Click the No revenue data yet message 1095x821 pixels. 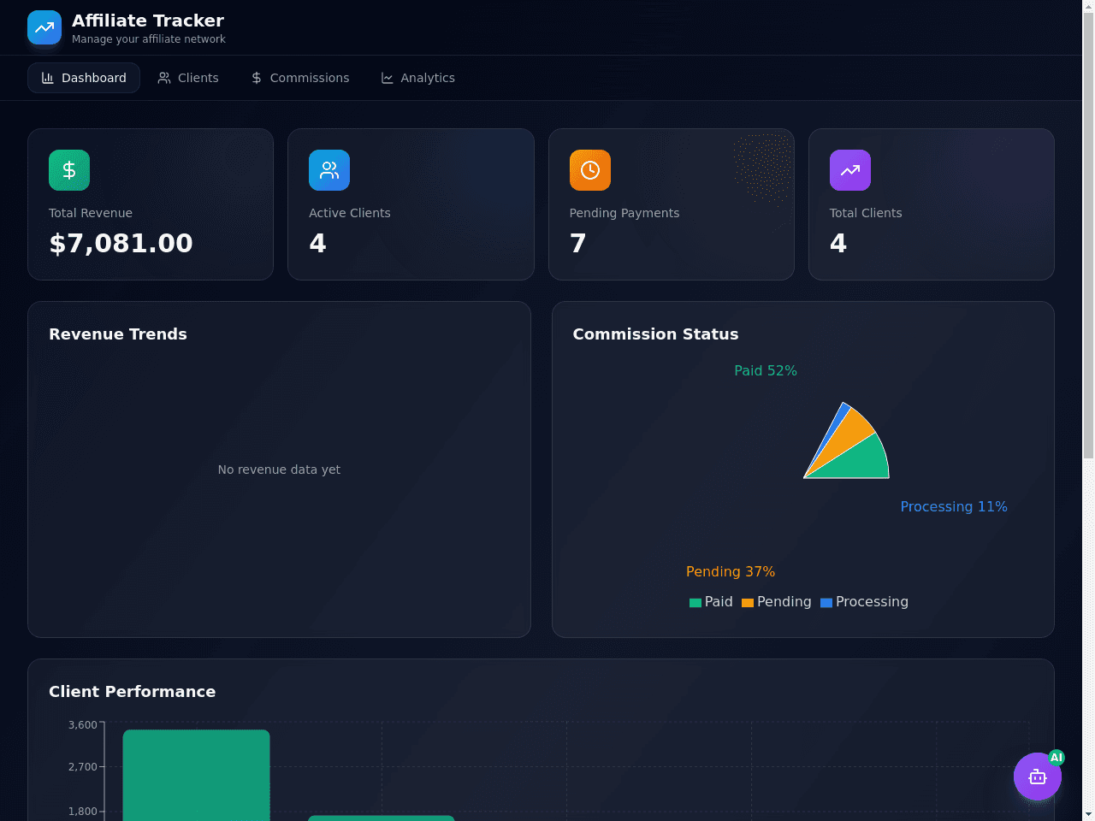tap(279, 470)
